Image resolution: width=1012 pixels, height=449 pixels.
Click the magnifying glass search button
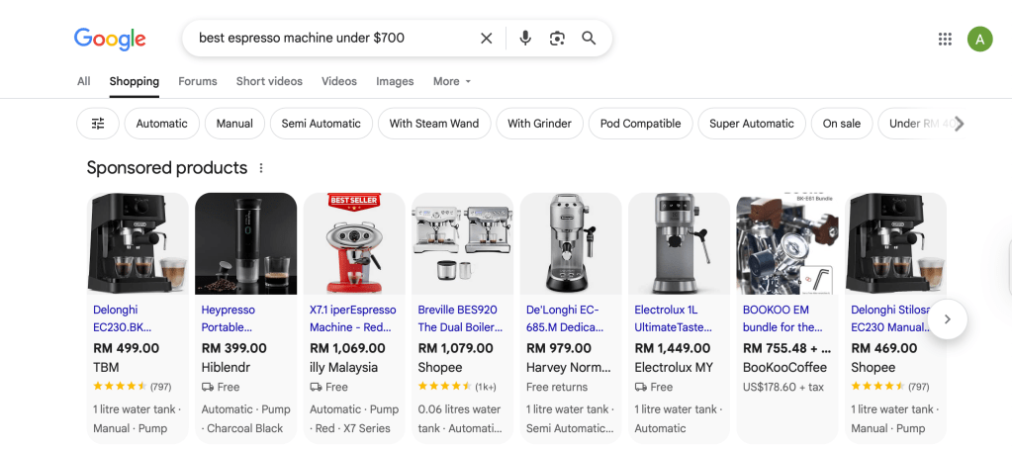589,39
